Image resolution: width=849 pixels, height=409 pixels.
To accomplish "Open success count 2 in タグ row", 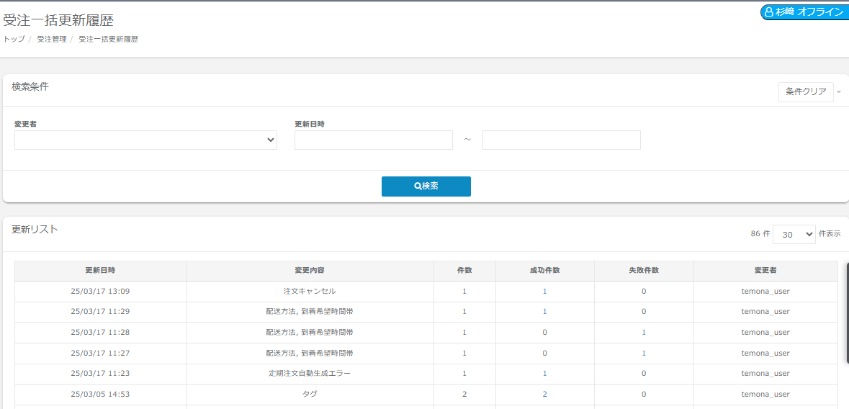I will [544, 395].
